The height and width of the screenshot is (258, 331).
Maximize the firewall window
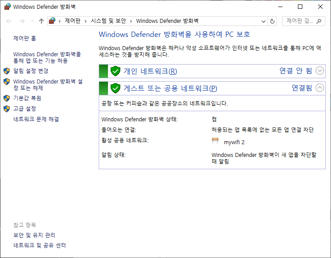pos(300,7)
